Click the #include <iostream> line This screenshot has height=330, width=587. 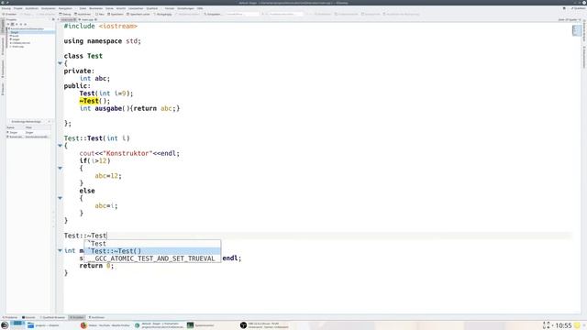coord(101,27)
